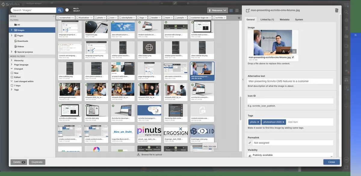Image resolution: width=361 pixels, height=176 pixels.
Task: Switch to list view layout
Action: click(237, 10)
